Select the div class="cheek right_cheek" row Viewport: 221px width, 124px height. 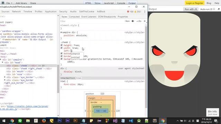(29, 69)
